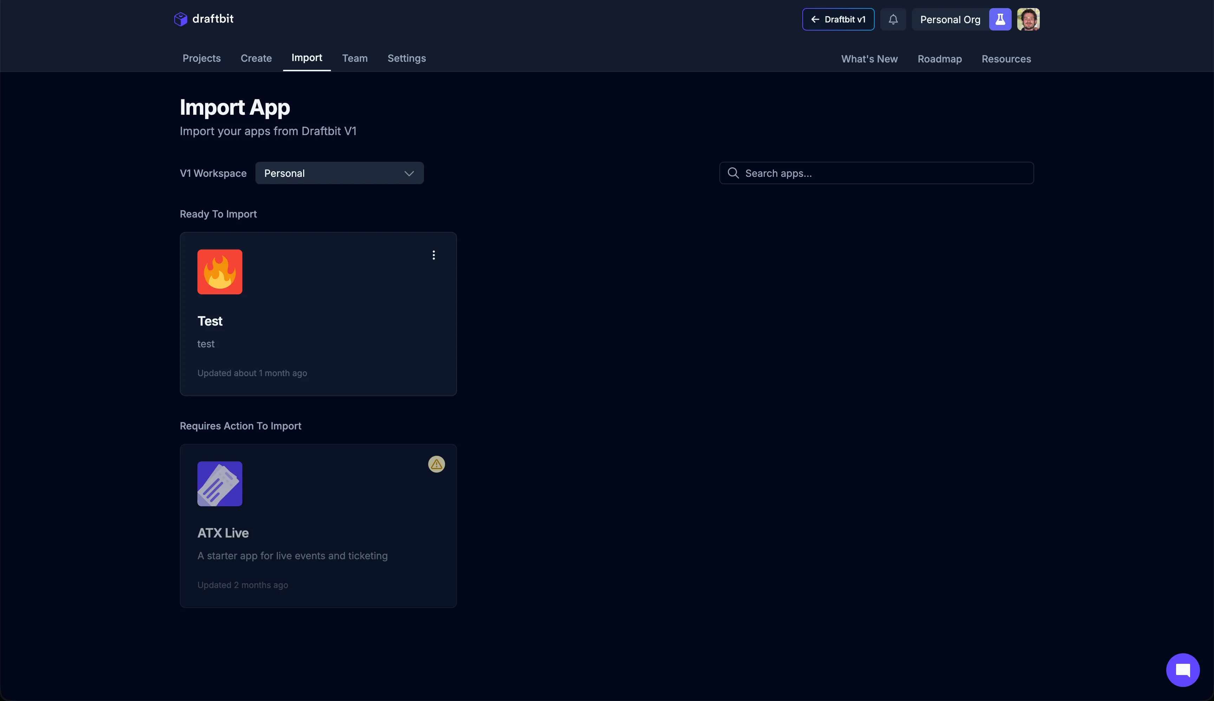
Task: Open the Settings tab
Action: click(406, 58)
